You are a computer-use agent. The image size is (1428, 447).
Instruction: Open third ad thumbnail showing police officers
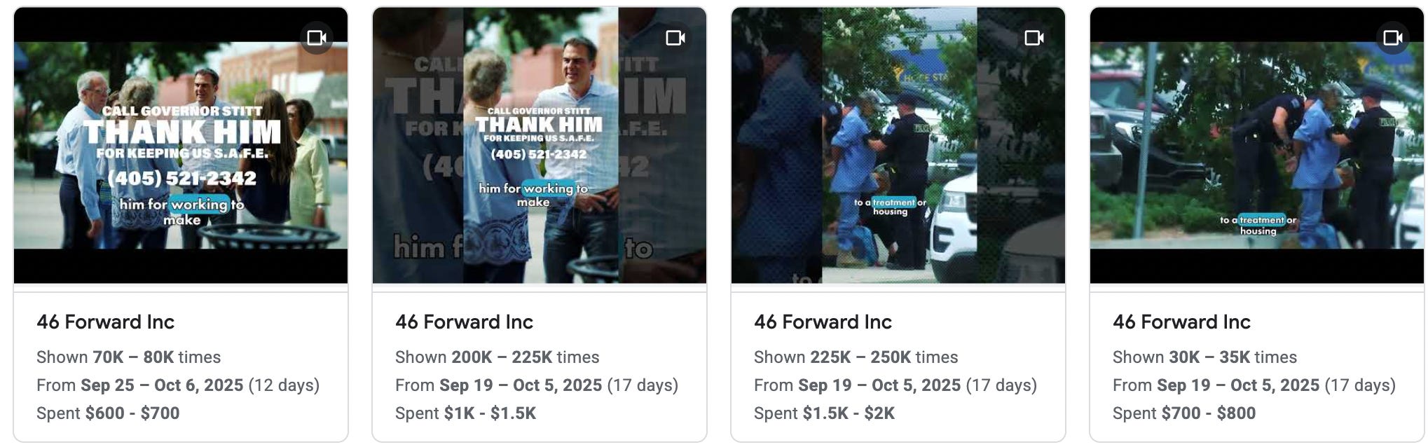tap(898, 145)
